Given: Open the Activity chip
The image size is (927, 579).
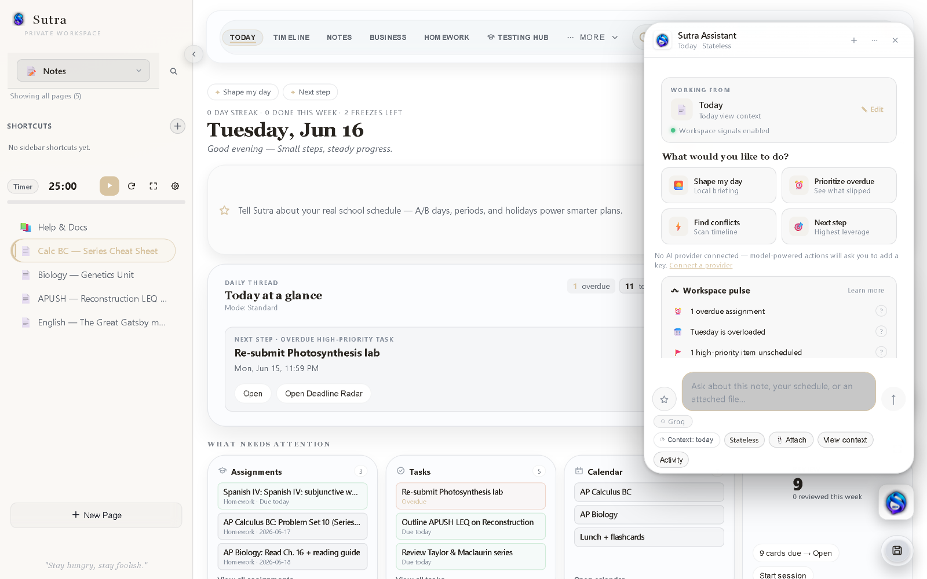Looking at the screenshot, I should (671, 460).
